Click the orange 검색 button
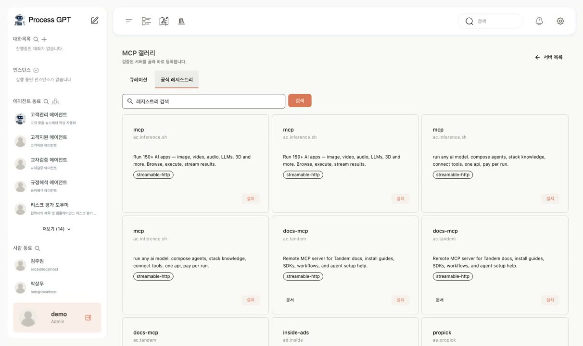This screenshot has height=346, width=583. click(x=300, y=100)
